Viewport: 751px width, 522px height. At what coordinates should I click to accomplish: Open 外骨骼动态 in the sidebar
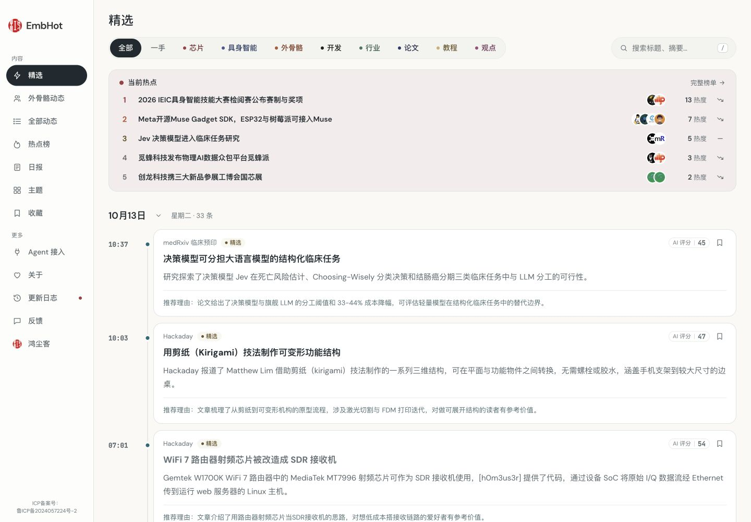coord(46,98)
